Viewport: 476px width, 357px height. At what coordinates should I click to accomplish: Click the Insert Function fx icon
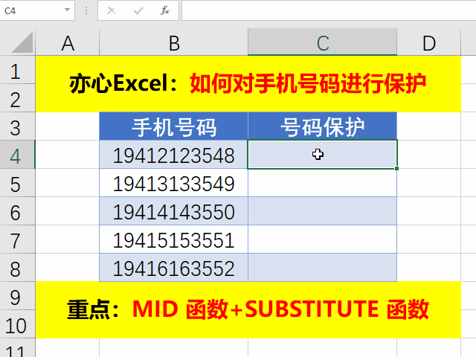(x=165, y=11)
